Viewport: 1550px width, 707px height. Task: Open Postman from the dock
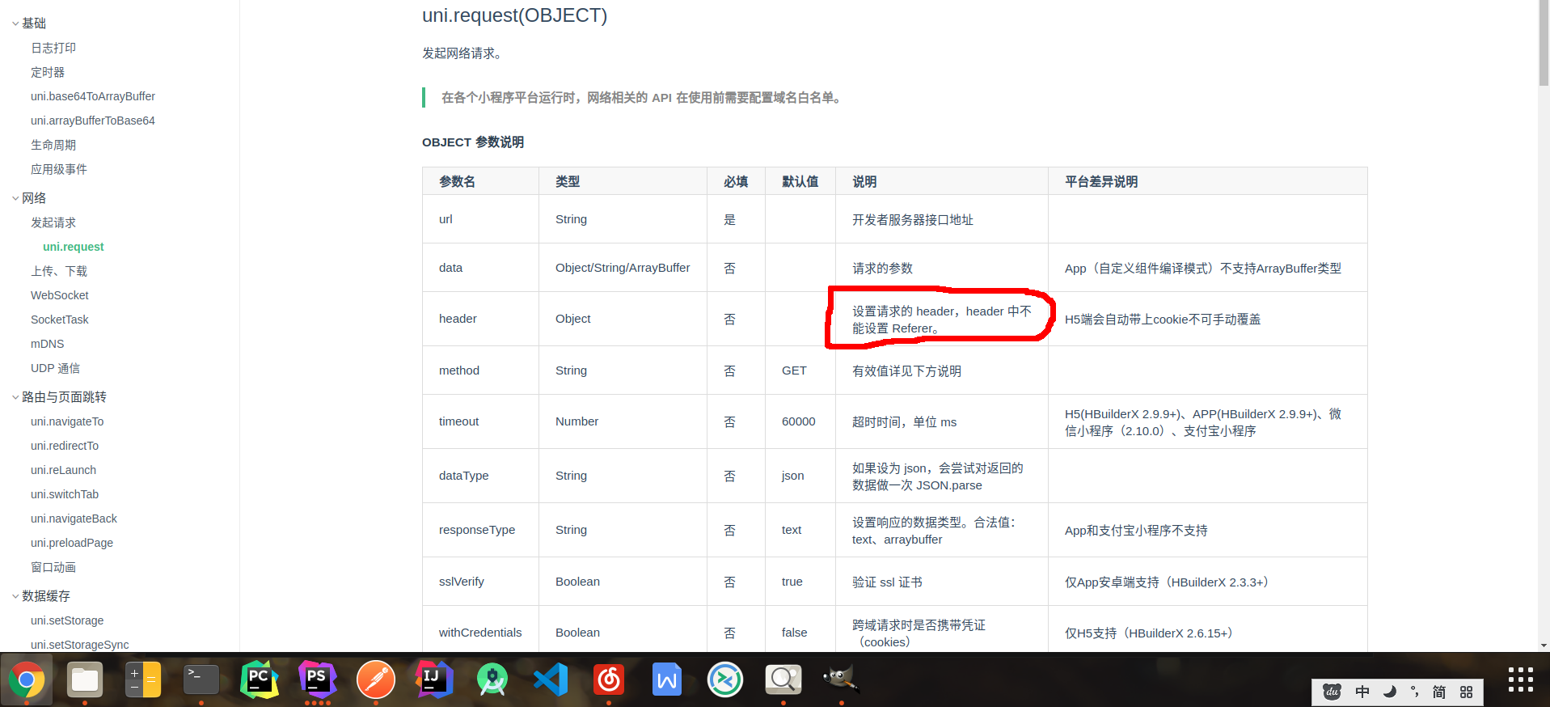376,679
